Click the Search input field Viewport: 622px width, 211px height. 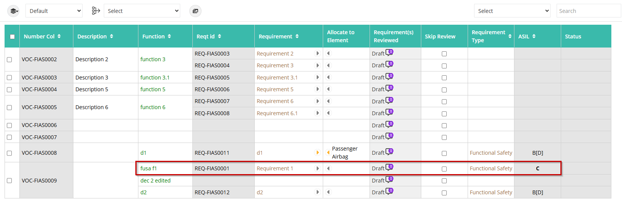click(x=589, y=11)
